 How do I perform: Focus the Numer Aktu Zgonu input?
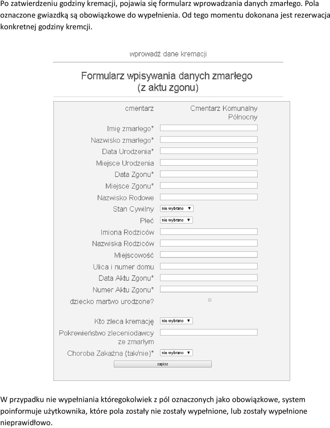[x=209, y=289]
